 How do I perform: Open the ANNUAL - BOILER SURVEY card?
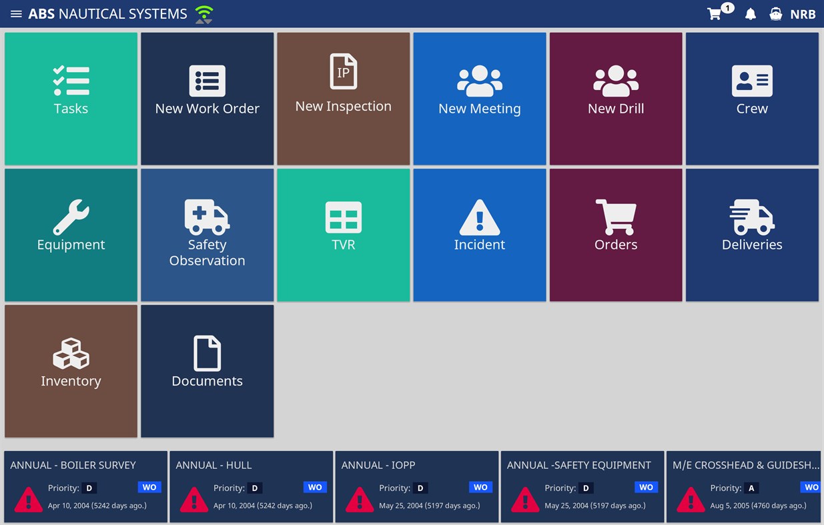point(86,486)
